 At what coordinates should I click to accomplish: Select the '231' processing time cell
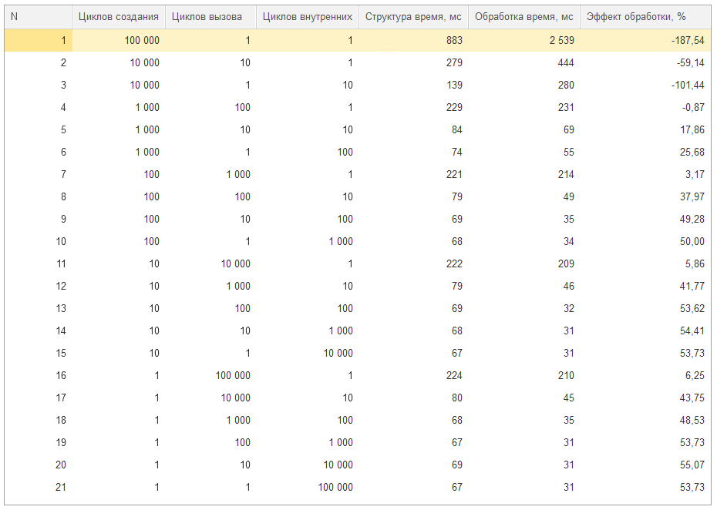[x=524, y=107]
